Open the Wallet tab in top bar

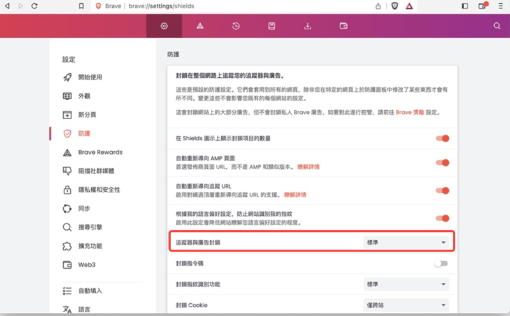point(344,26)
